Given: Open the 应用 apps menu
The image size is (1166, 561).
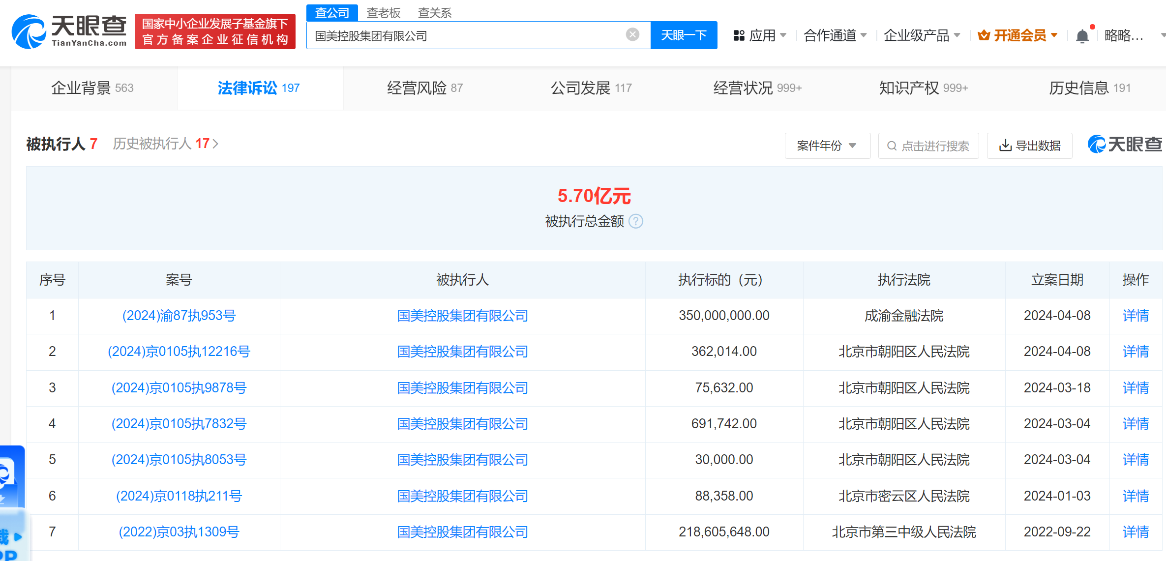Looking at the screenshot, I should coord(760,35).
